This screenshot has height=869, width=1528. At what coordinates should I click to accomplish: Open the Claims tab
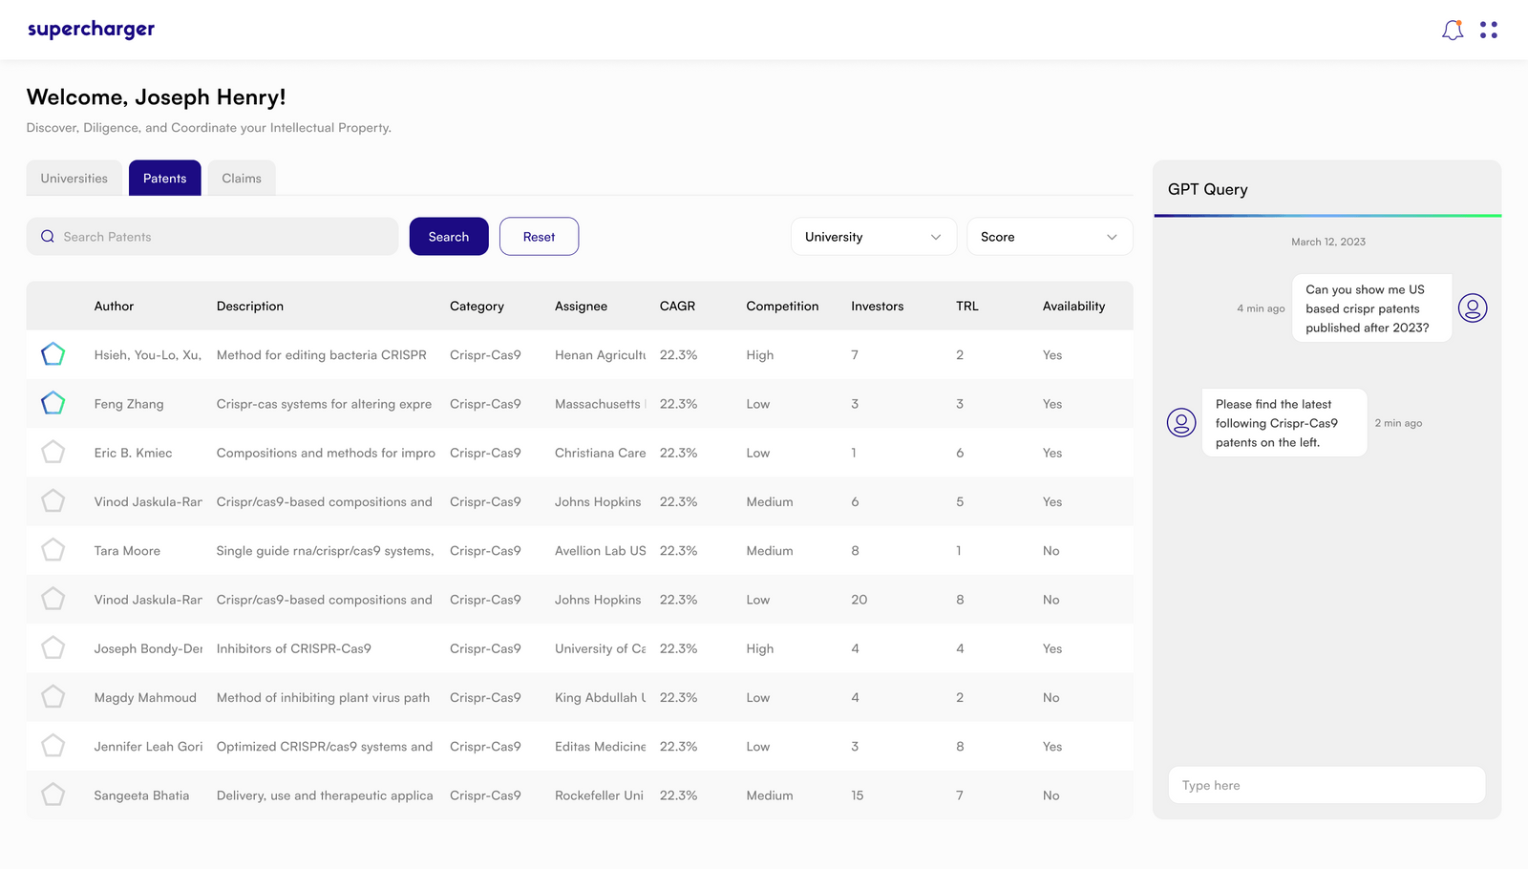[x=241, y=178]
